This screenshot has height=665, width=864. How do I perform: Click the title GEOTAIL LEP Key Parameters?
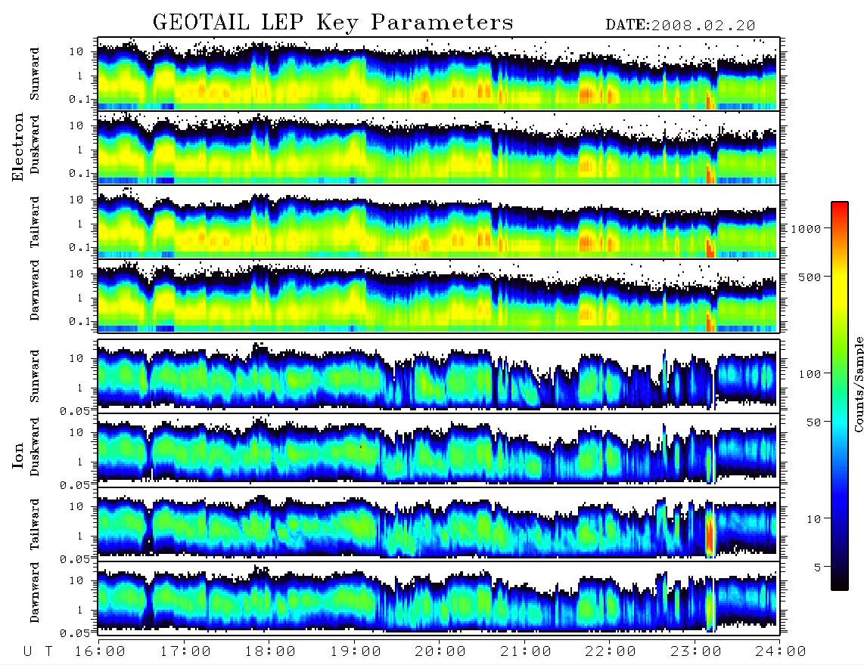pyautogui.click(x=333, y=23)
